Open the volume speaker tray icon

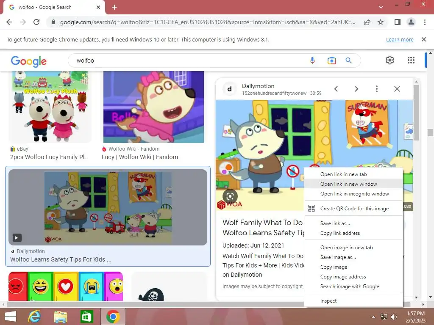(394, 317)
